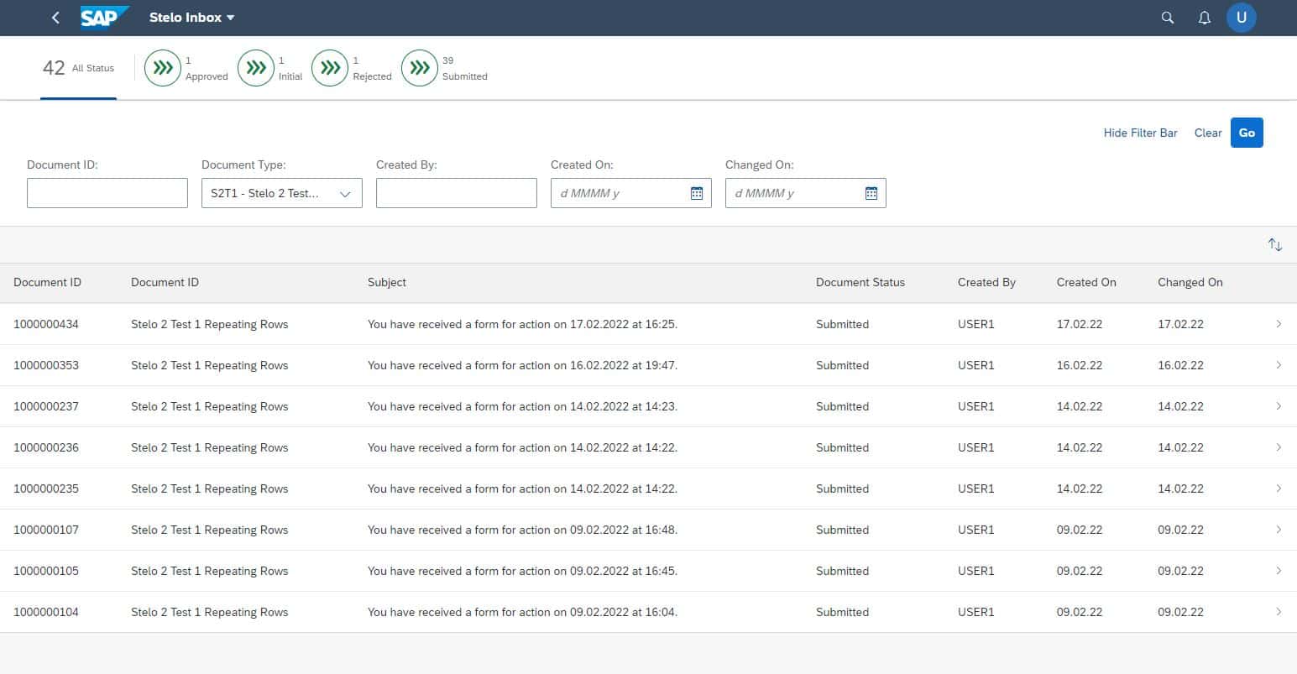The height and width of the screenshot is (674, 1297).
Task: Click the blue Go button
Action: tap(1247, 133)
